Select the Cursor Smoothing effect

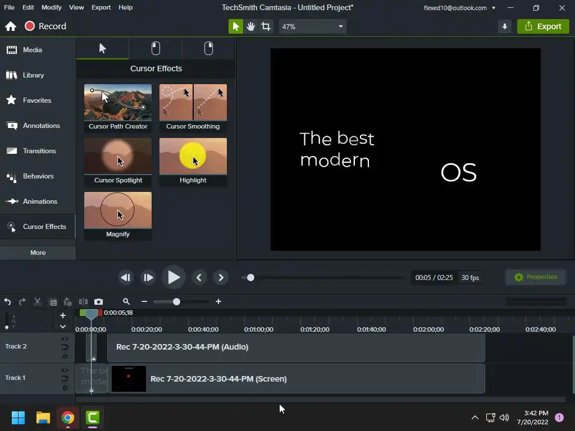(193, 108)
